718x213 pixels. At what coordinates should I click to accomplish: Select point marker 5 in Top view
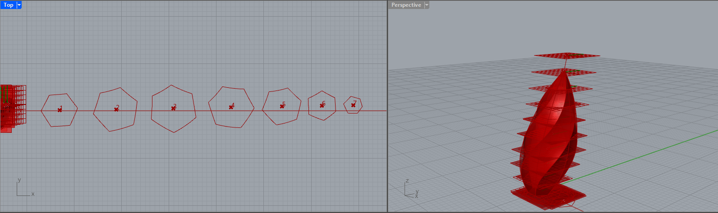tap(282, 106)
